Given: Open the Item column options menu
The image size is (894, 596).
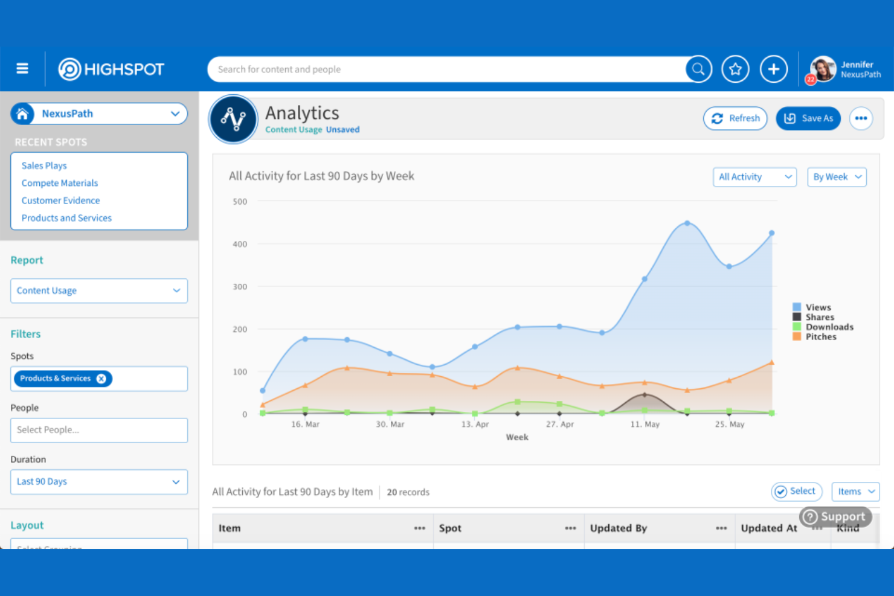Looking at the screenshot, I should coord(420,528).
